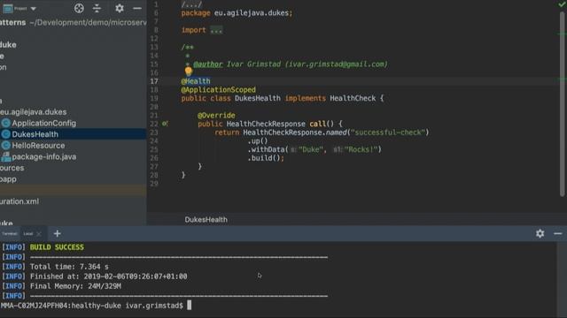Minimize the terminal panel with minus icon
Screen dimensions: 567x318
click(x=557, y=233)
